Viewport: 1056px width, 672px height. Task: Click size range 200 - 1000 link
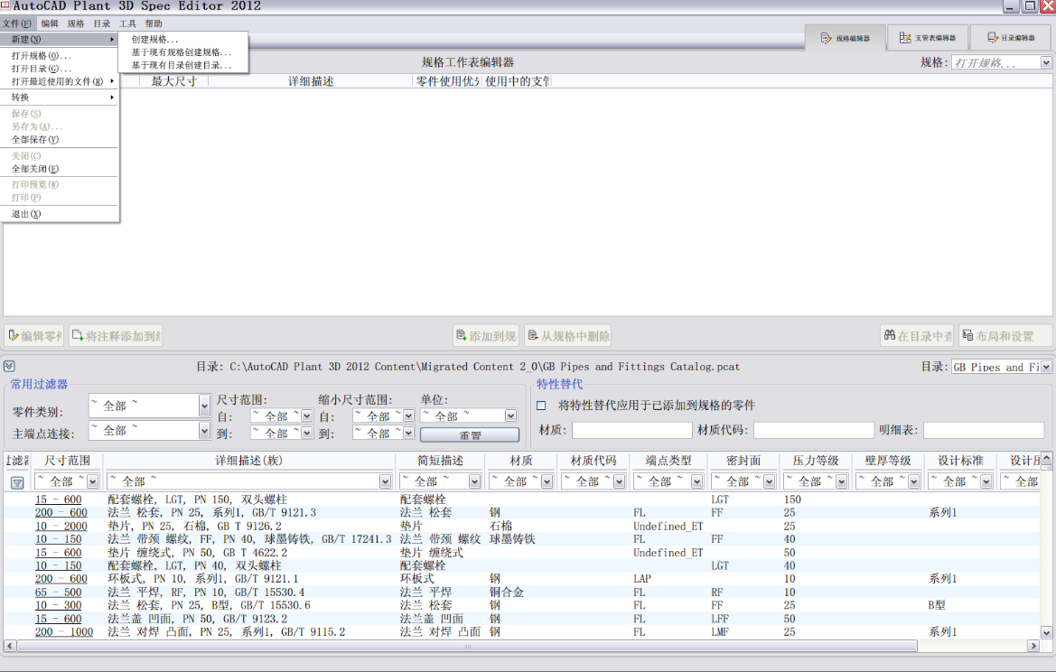click(x=64, y=632)
